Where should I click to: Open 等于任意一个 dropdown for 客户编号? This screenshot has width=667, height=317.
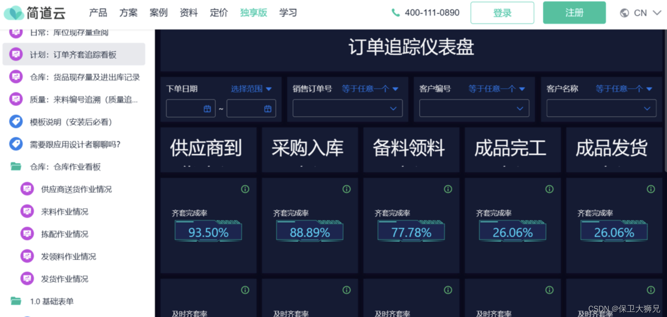click(x=497, y=89)
